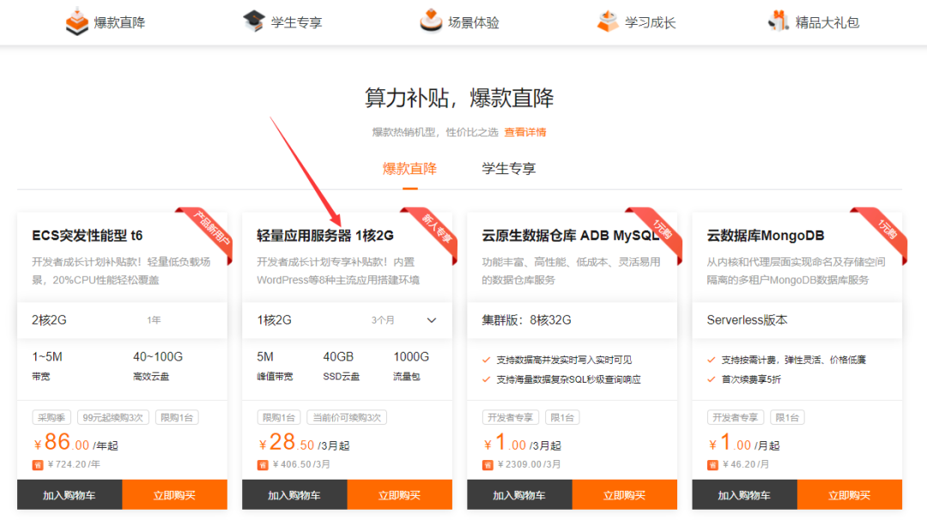Add 云数据库MongoDB to cart
Image resolution: width=927 pixels, height=520 pixels.
click(x=744, y=494)
